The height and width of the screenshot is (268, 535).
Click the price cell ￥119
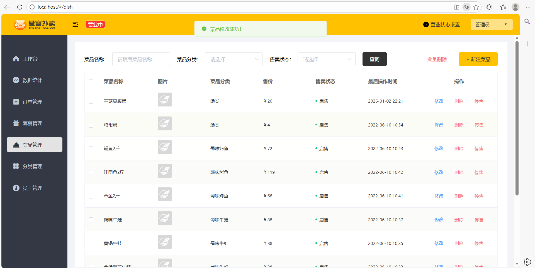[x=269, y=172]
